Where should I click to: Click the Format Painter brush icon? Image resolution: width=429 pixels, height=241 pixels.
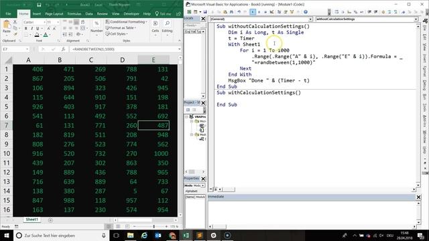[15, 34]
